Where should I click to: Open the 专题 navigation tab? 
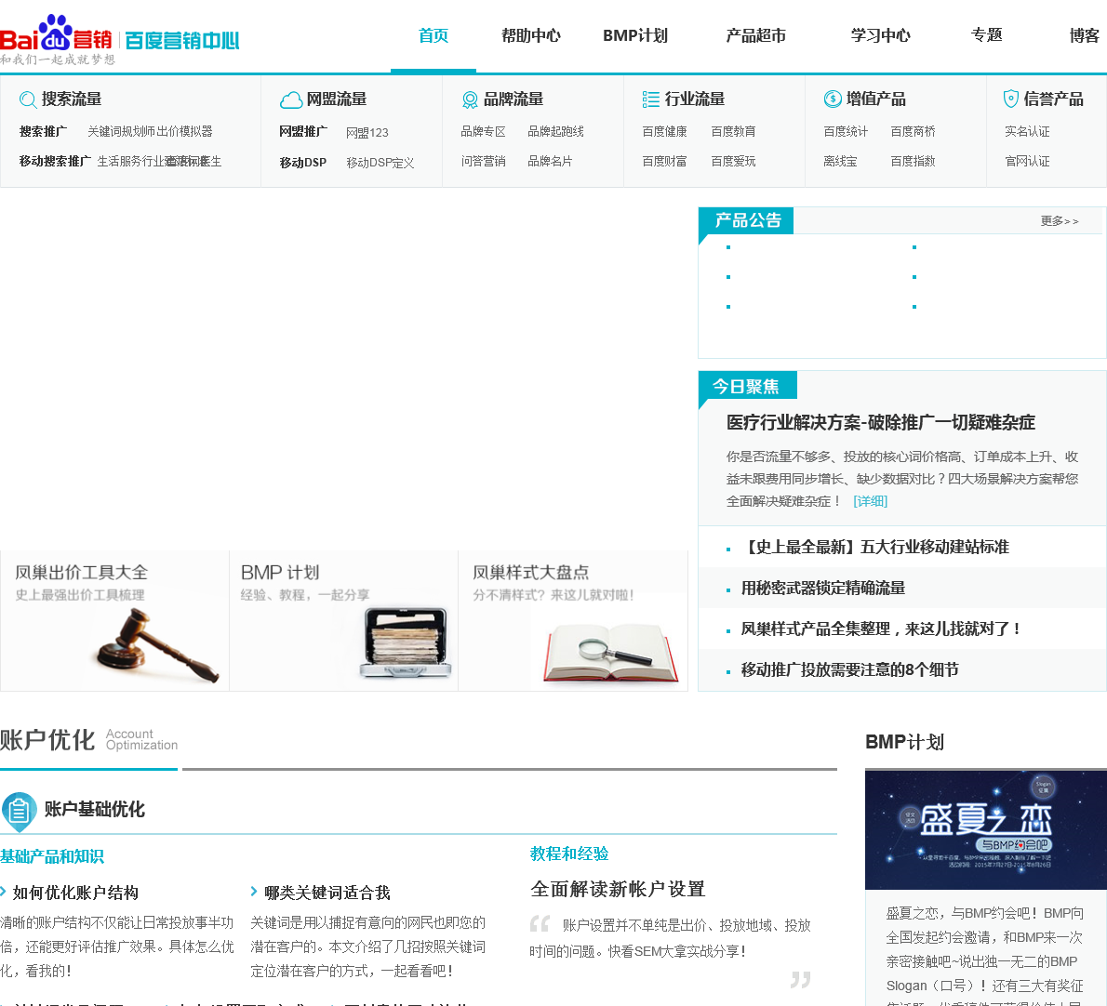pos(986,35)
